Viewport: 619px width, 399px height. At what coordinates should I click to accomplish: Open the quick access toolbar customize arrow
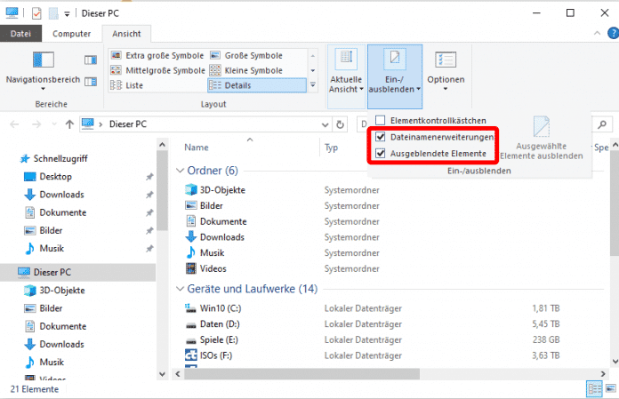[x=67, y=14]
